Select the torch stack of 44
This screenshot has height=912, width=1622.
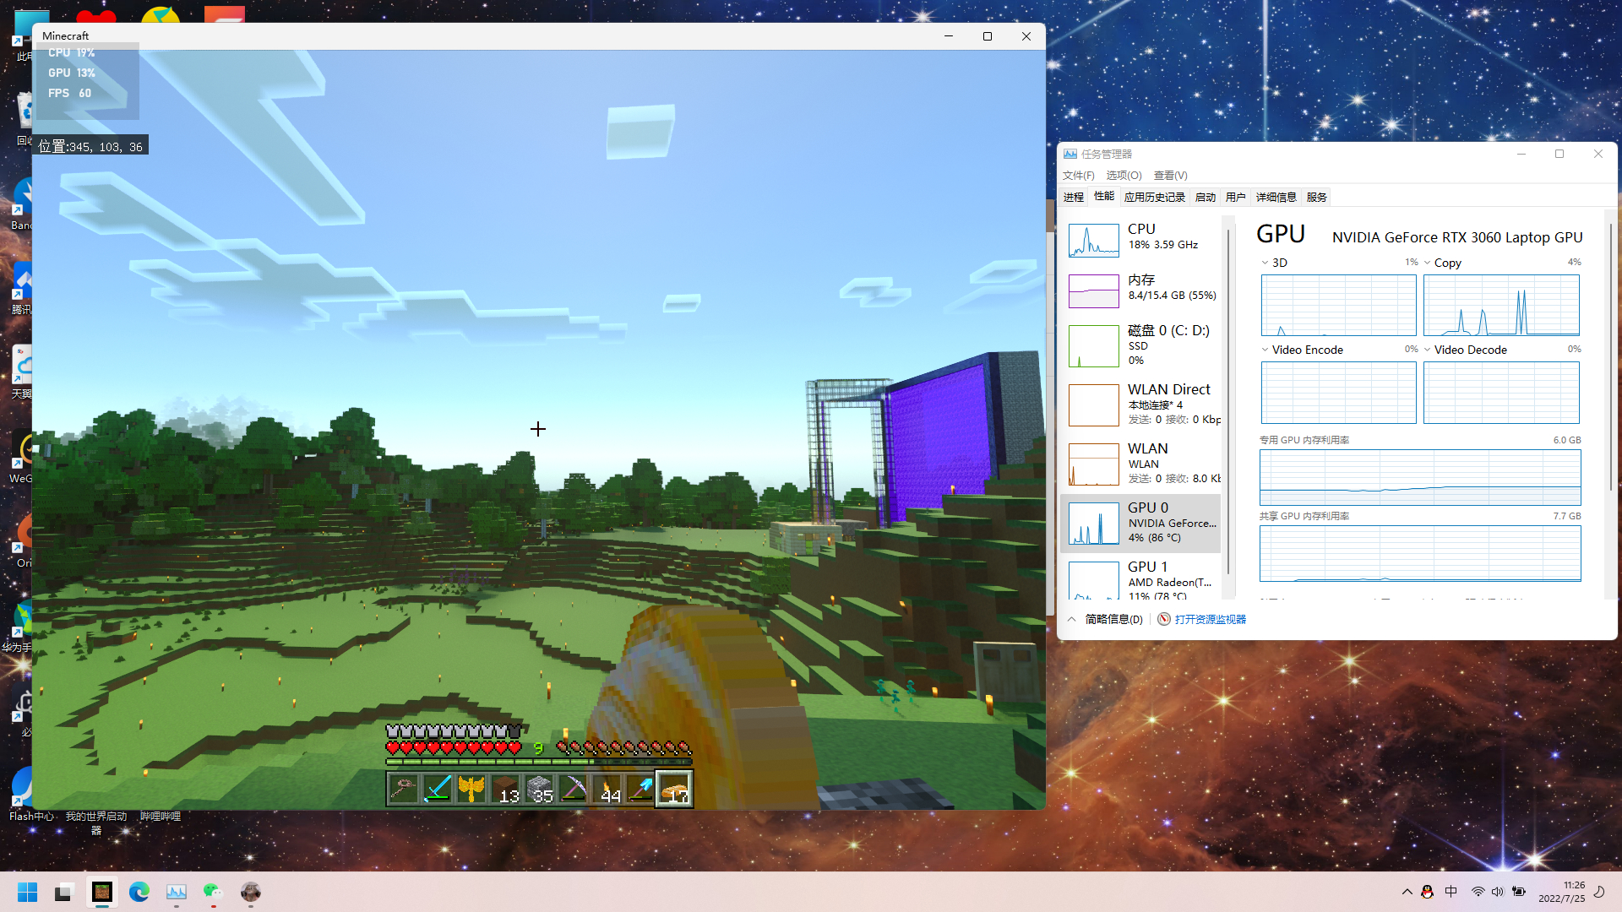point(607,790)
